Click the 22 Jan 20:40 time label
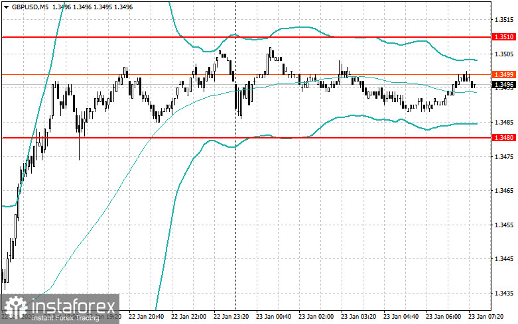Viewport: 518px width, 324px height. coord(146,317)
